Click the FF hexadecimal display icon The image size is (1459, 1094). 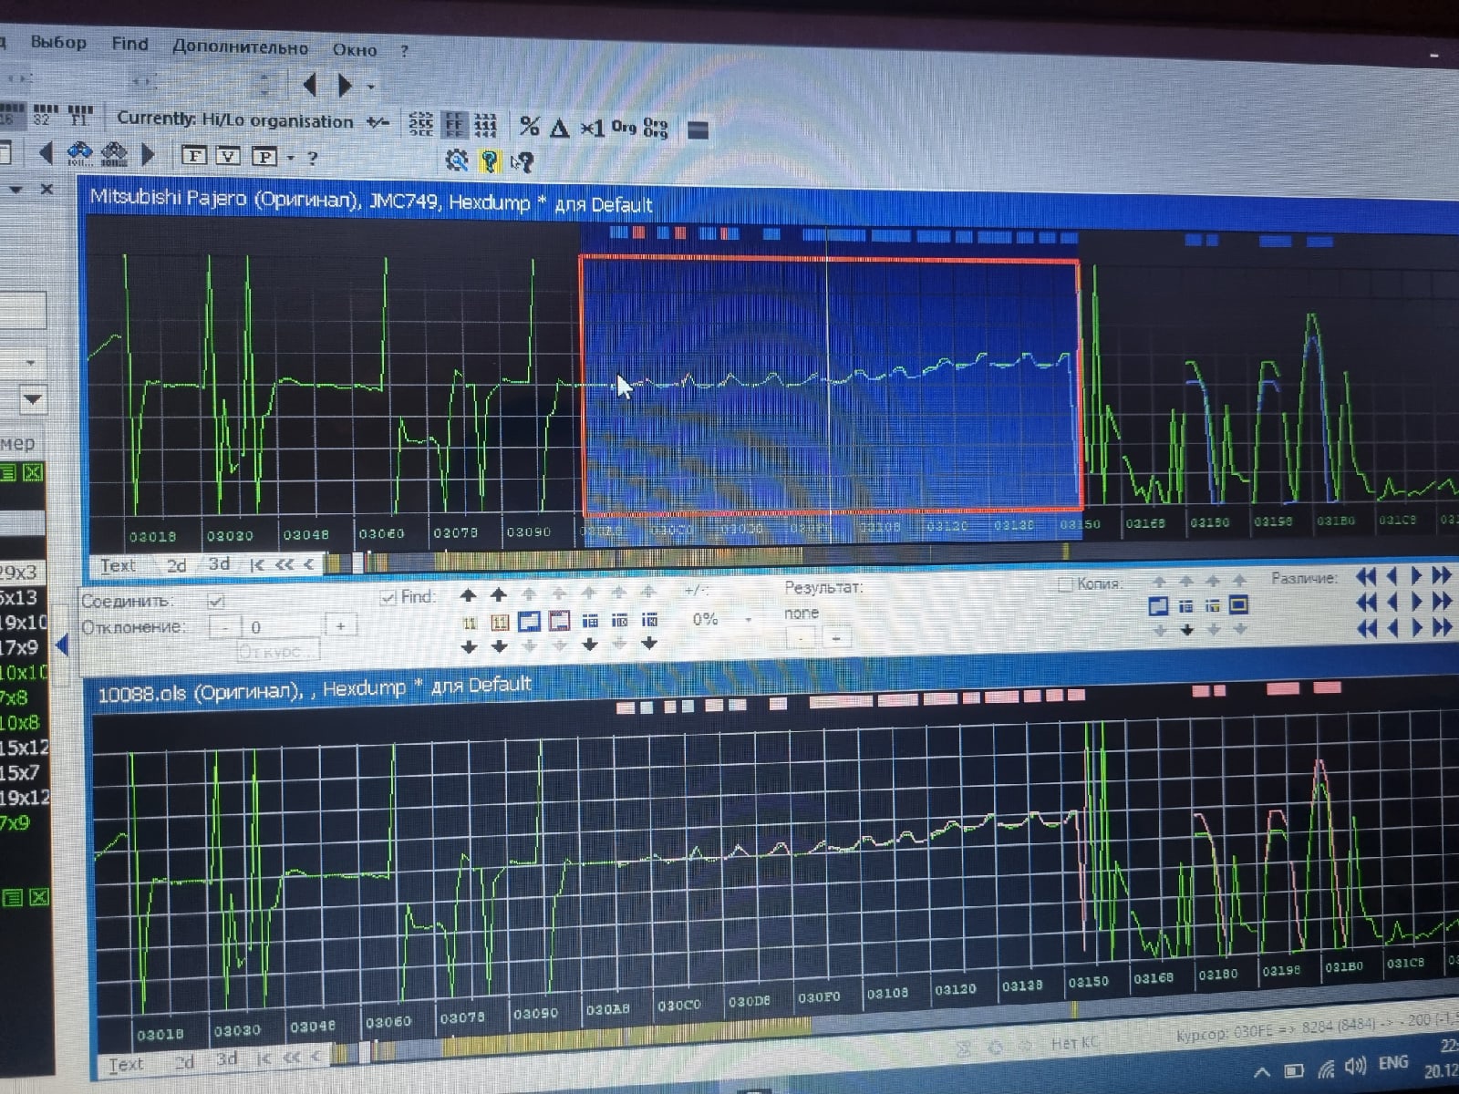453,124
